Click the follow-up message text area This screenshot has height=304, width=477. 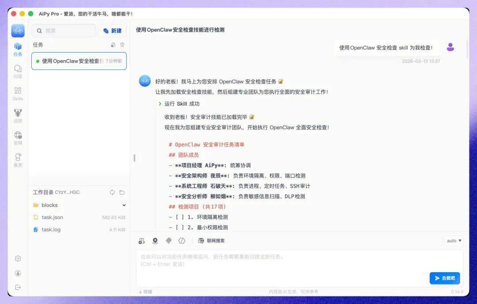(x=299, y=268)
